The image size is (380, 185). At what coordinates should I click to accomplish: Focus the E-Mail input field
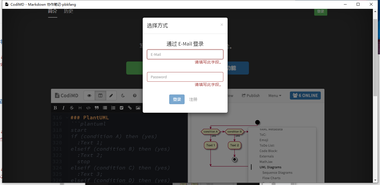(185, 54)
